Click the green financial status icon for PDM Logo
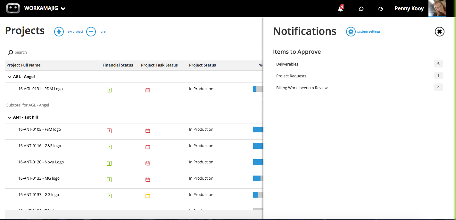The image size is (456, 220). (x=109, y=90)
